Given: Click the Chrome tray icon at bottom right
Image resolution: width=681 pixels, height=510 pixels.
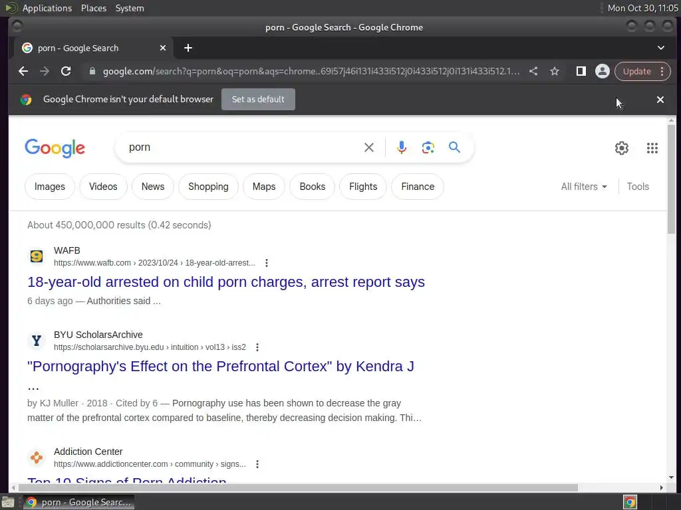Looking at the screenshot, I should [630, 502].
